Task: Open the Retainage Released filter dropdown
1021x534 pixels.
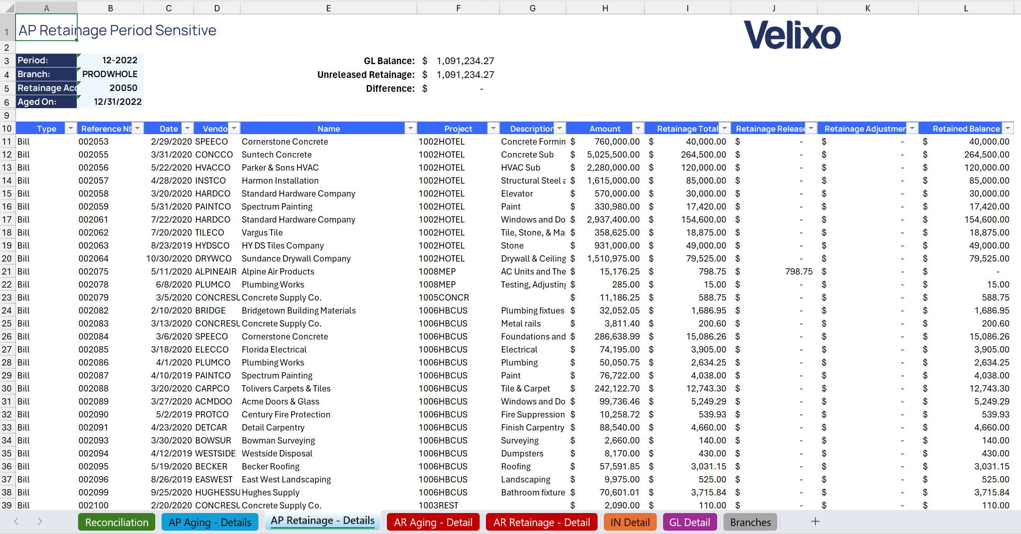Action: pyautogui.click(x=811, y=128)
